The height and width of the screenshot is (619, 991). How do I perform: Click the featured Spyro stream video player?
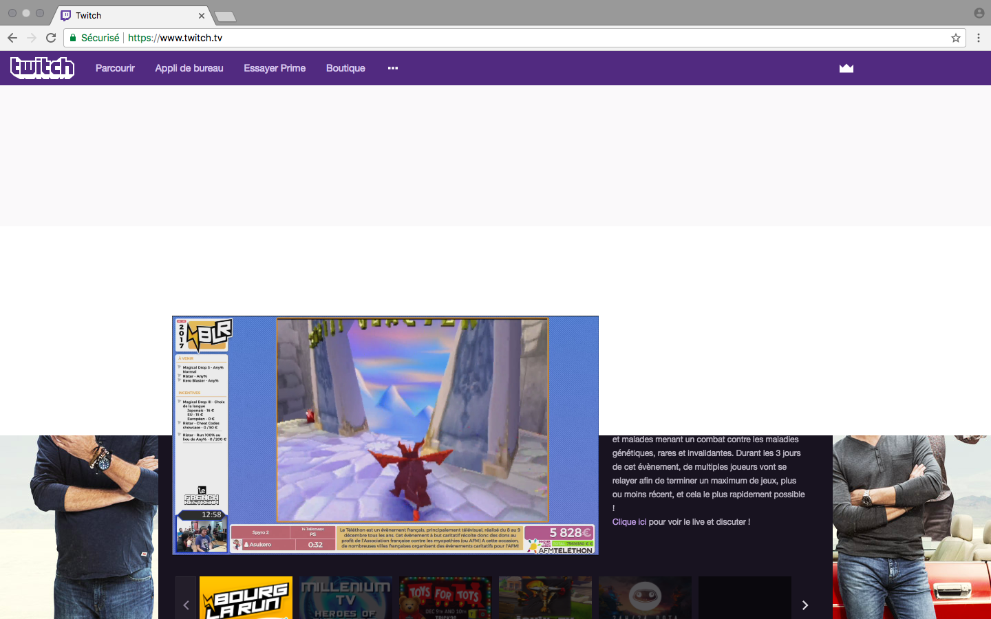385,435
